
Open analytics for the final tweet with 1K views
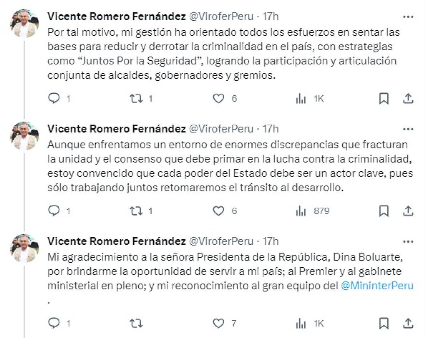coord(301,322)
